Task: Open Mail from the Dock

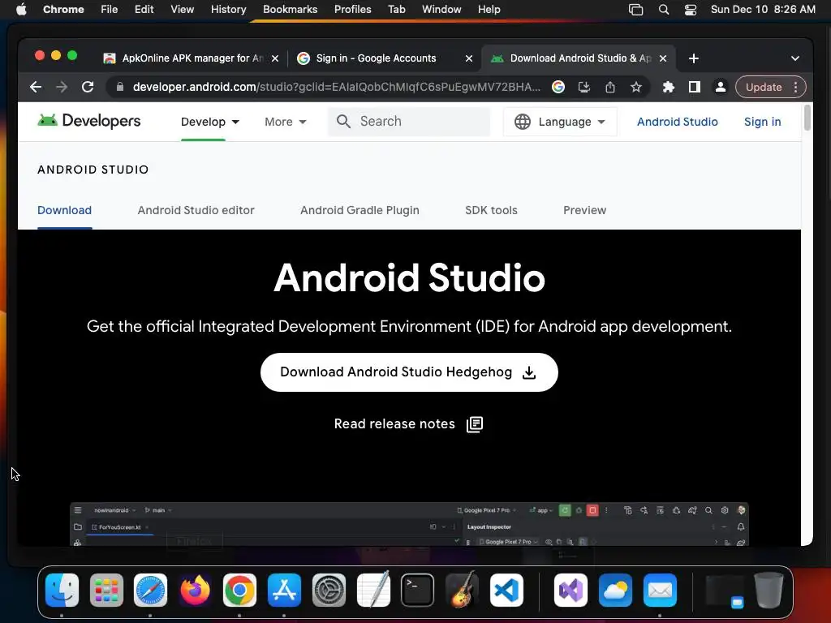Action: [660, 591]
